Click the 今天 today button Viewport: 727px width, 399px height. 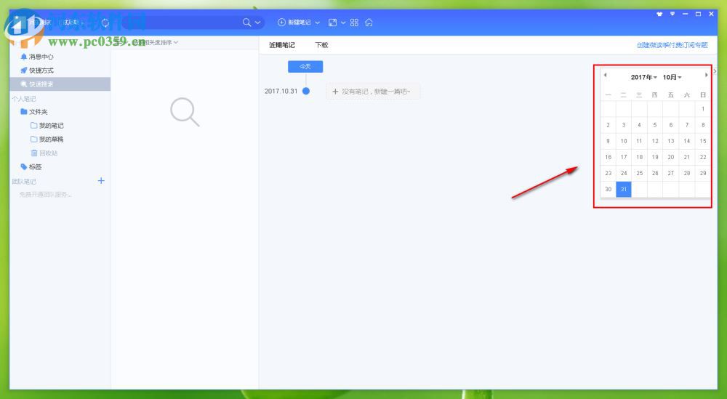click(x=305, y=67)
